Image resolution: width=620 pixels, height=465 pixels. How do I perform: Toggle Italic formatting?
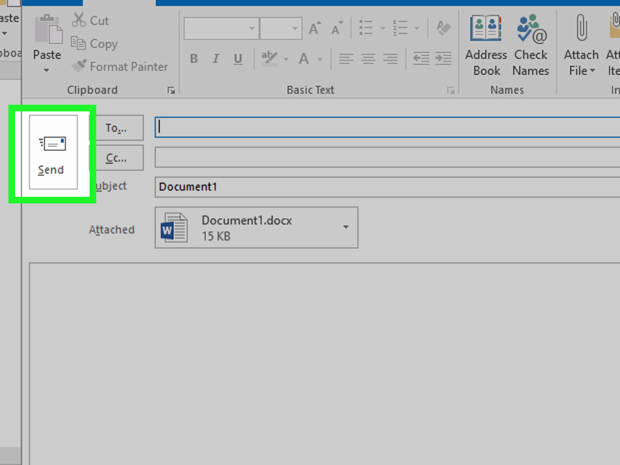[216, 59]
